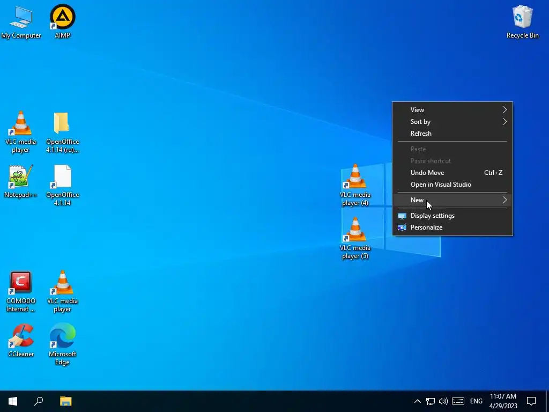Click the arrow next to Sort by
Image resolution: width=549 pixels, height=412 pixels.
coord(505,122)
